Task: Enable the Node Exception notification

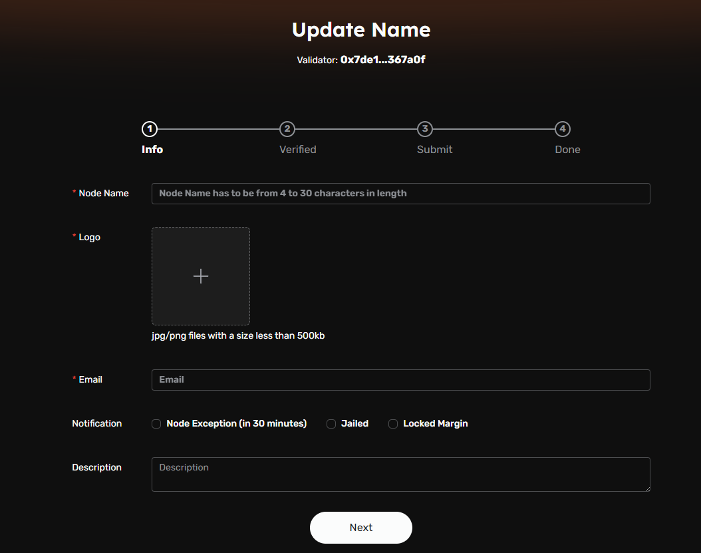Action: (156, 423)
